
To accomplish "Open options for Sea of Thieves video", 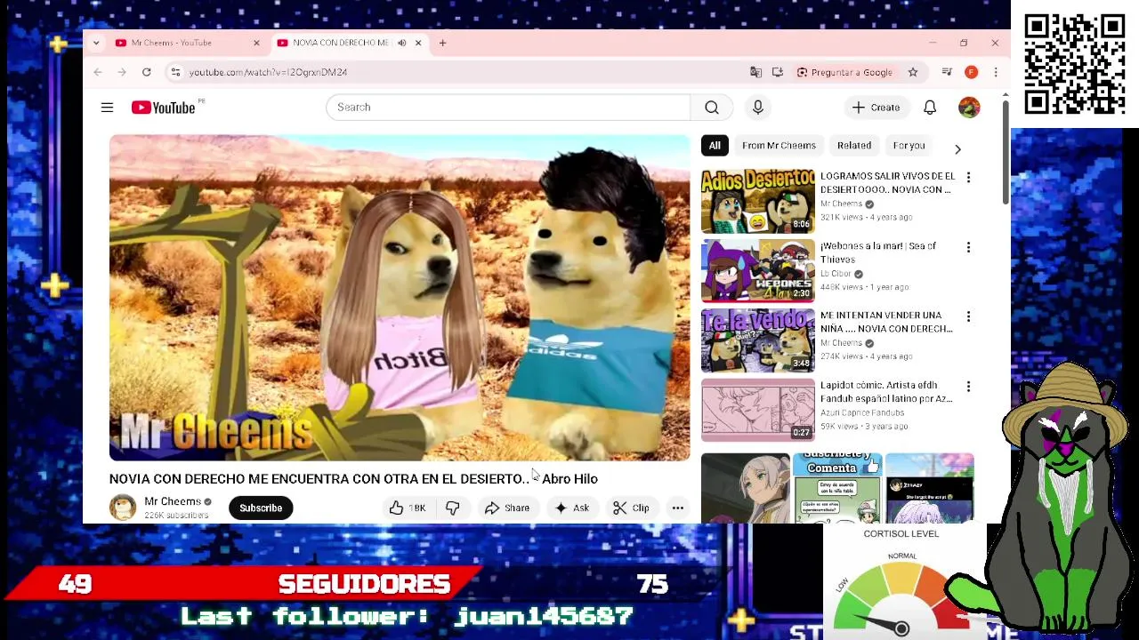I will tap(968, 247).
